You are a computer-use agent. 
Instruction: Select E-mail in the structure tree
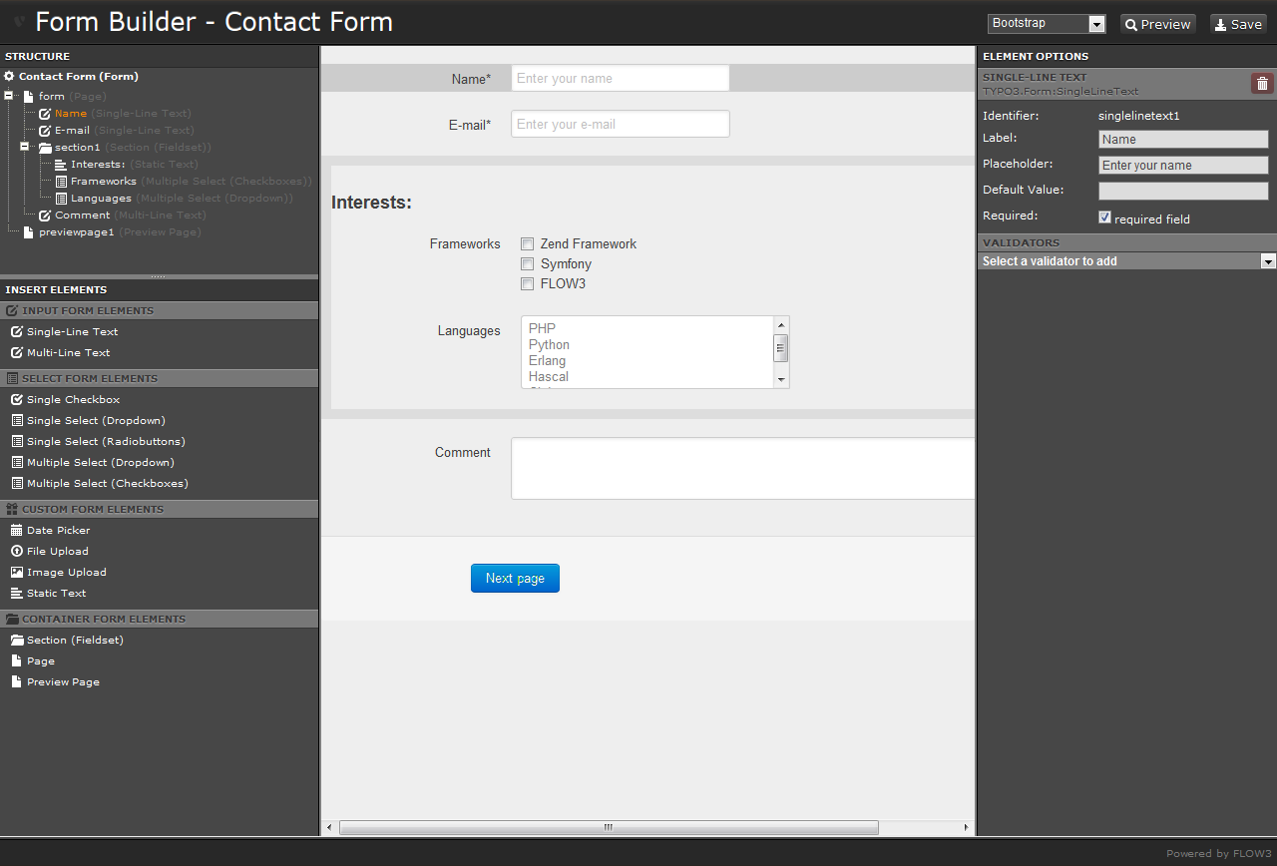(x=72, y=131)
